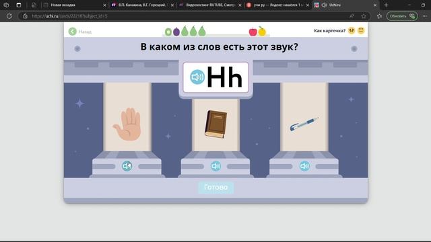
Task: Open read aloud option in address bar
Action: [x=352, y=16]
